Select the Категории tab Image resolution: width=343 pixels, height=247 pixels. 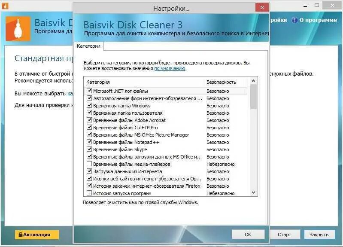(x=88, y=46)
